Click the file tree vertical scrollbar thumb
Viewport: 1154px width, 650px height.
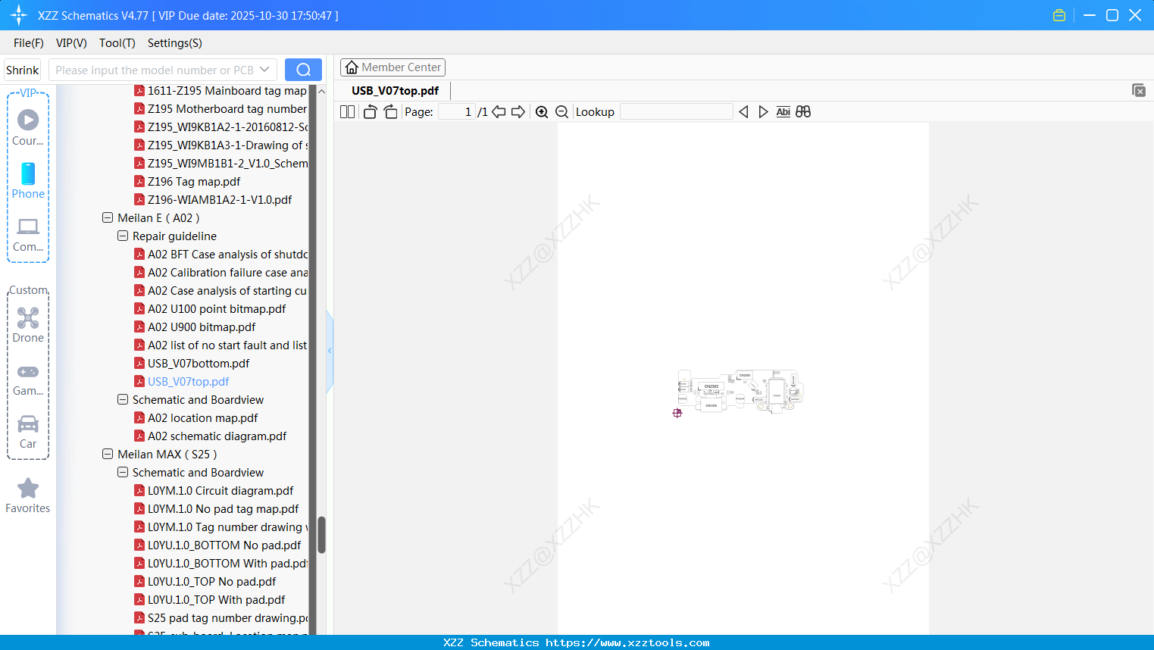321,535
